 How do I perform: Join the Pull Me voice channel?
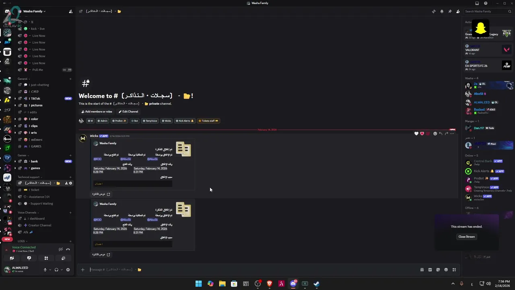pos(44,70)
